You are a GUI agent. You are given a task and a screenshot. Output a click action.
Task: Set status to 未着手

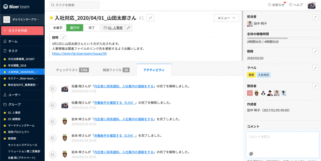(x=58, y=28)
